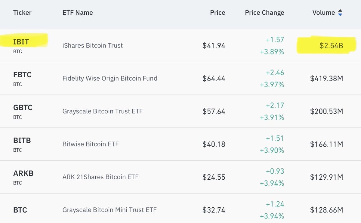Click the ETF Name column header
This screenshot has height=223, width=361.
pyautogui.click(x=78, y=13)
